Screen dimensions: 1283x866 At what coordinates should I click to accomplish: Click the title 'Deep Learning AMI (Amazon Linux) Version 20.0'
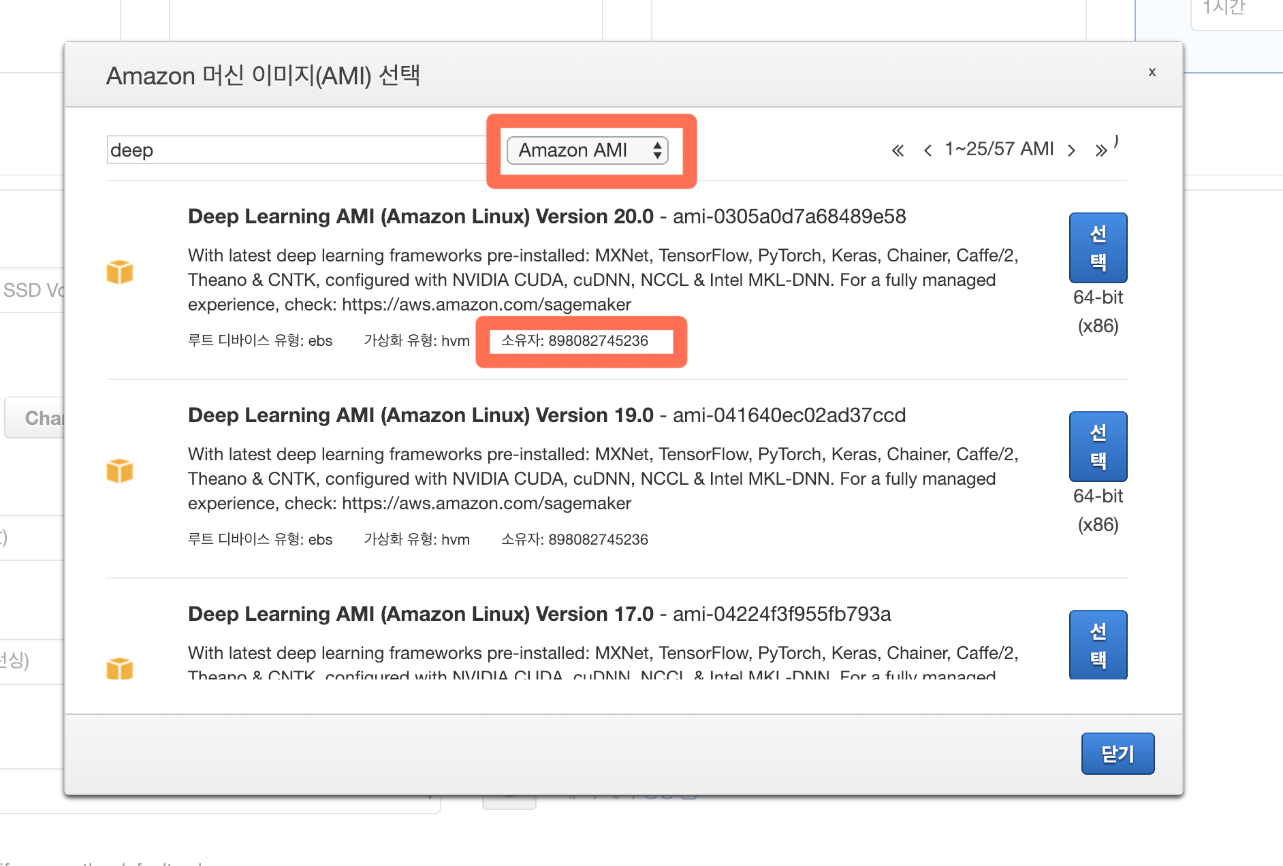[421, 216]
